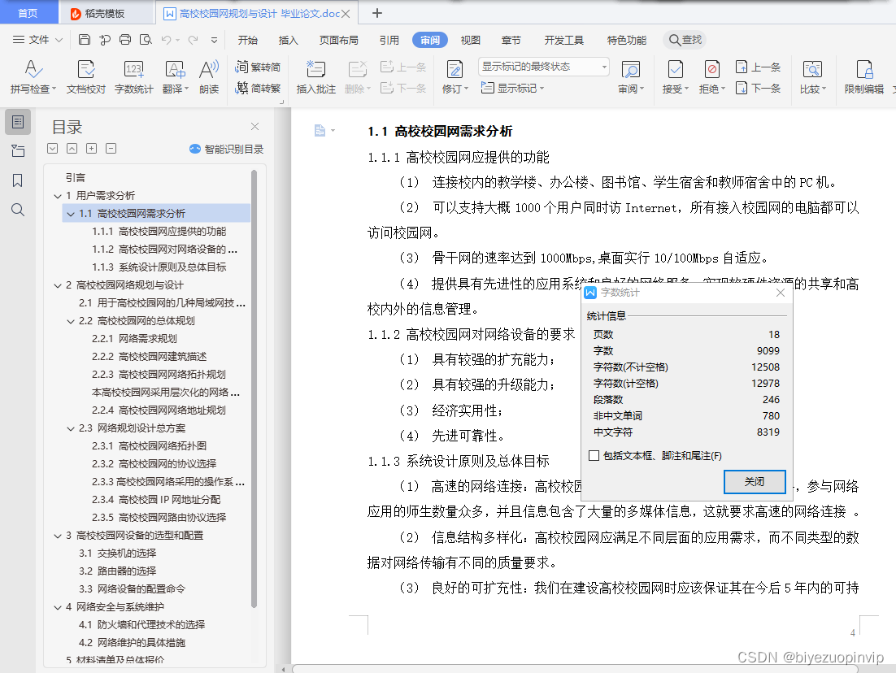This screenshot has width=896, height=673.
Task: Collapse the 2 network planning and design section
Action: click(58, 285)
